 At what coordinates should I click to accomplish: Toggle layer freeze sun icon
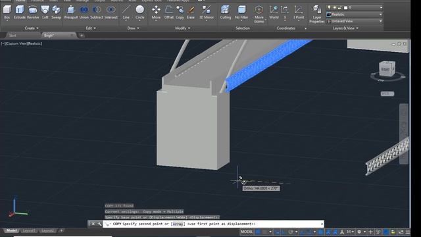(x=335, y=7)
